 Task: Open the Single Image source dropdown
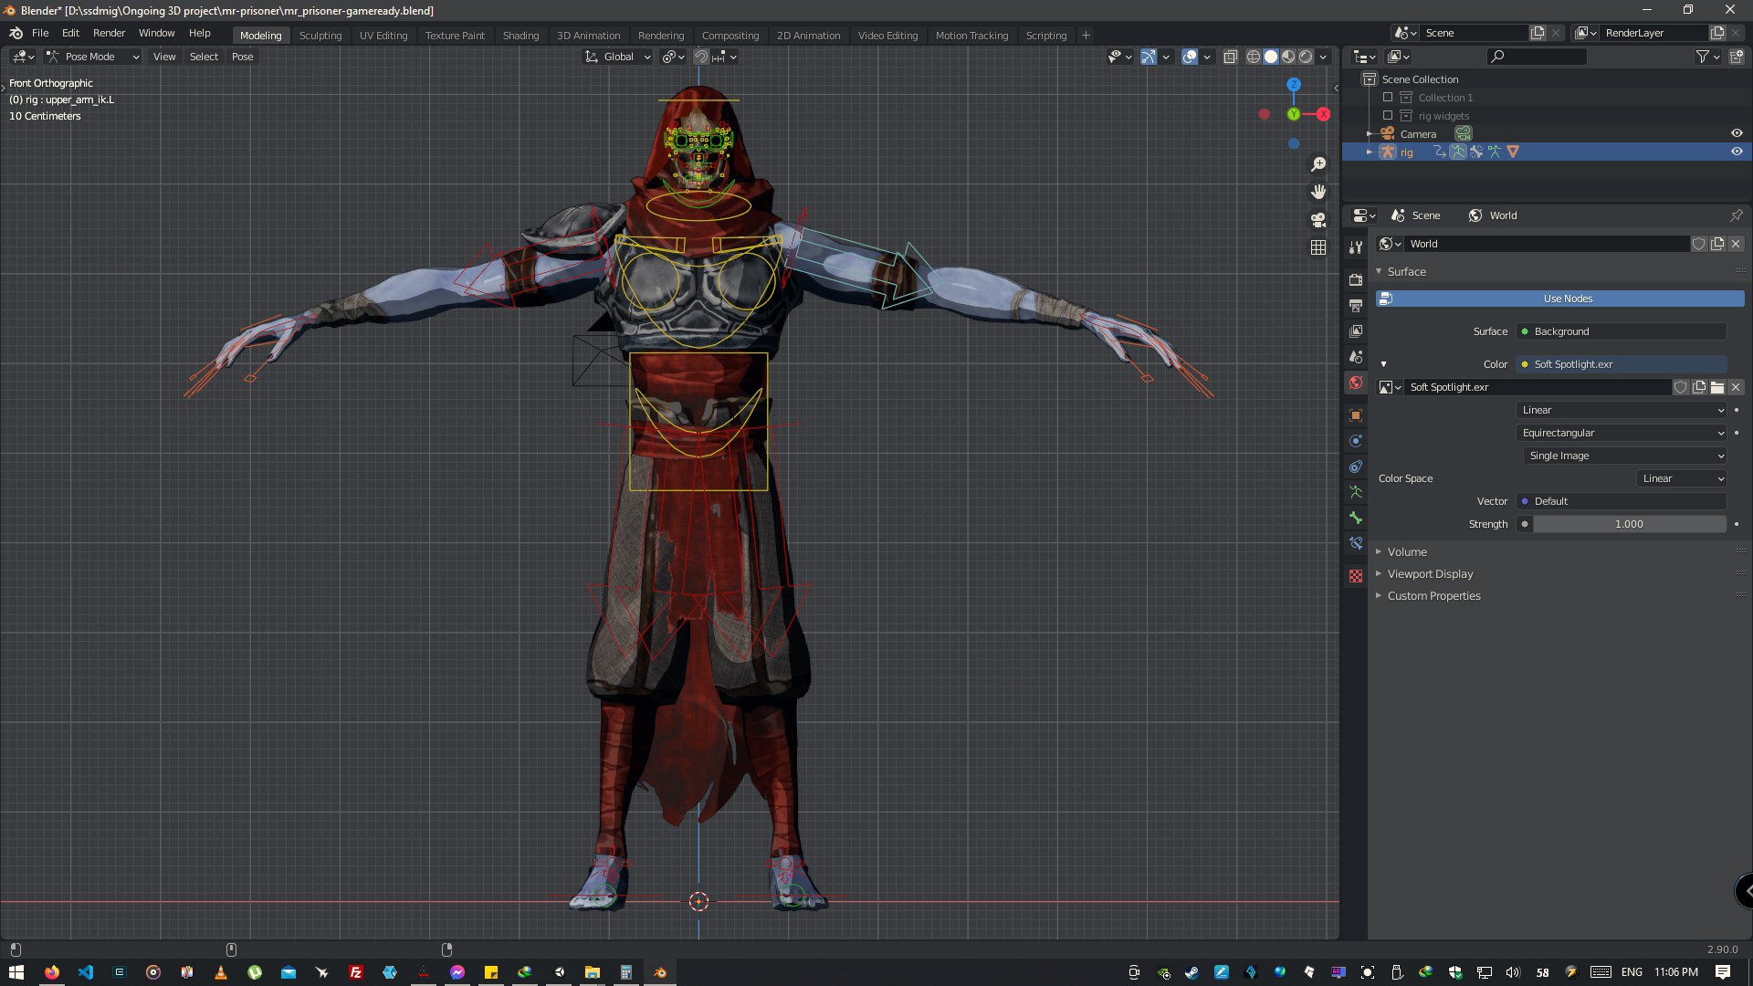(x=1625, y=456)
